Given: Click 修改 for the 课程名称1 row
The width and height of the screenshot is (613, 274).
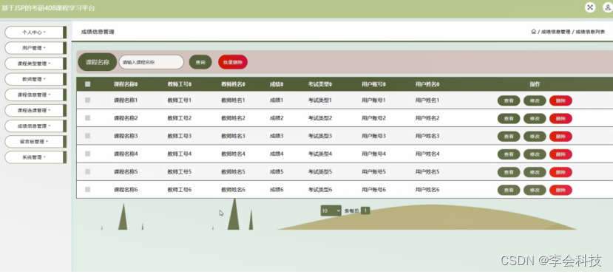Looking at the screenshot, I should tap(535, 100).
